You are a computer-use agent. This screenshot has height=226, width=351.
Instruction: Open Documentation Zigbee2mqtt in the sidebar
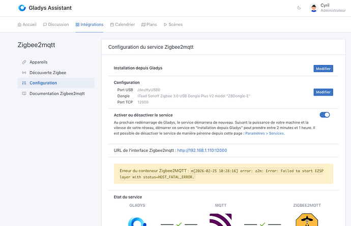(56, 93)
